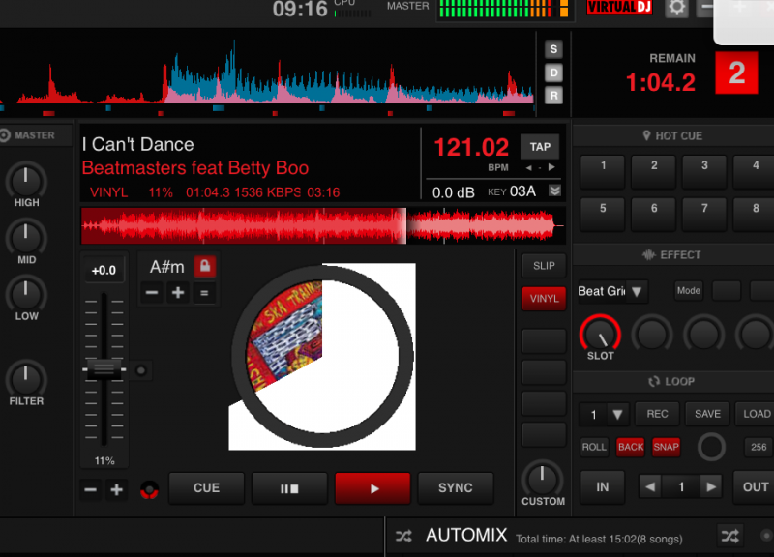Toggle VINYL mode button
This screenshot has height=557, width=774.
pos(544,299)
